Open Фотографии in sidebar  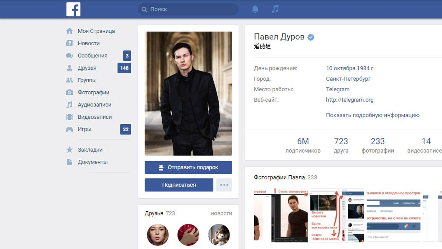tap(94, 92)
